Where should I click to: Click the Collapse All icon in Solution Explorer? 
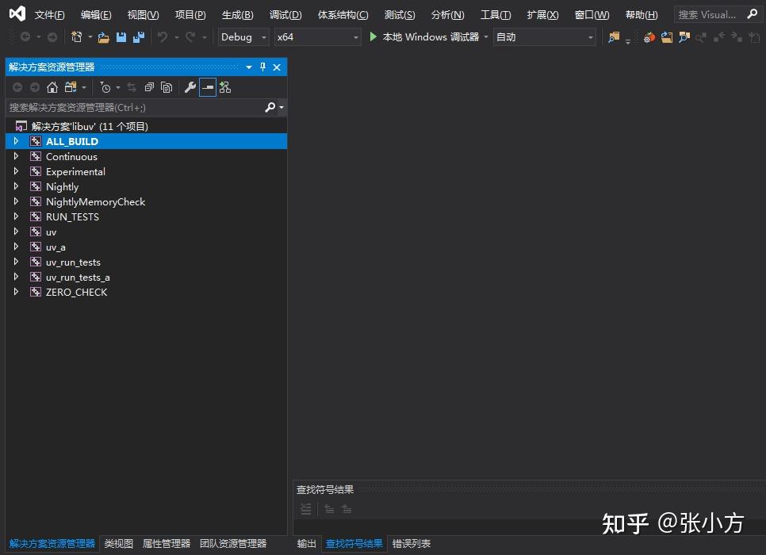click(149, 87)
